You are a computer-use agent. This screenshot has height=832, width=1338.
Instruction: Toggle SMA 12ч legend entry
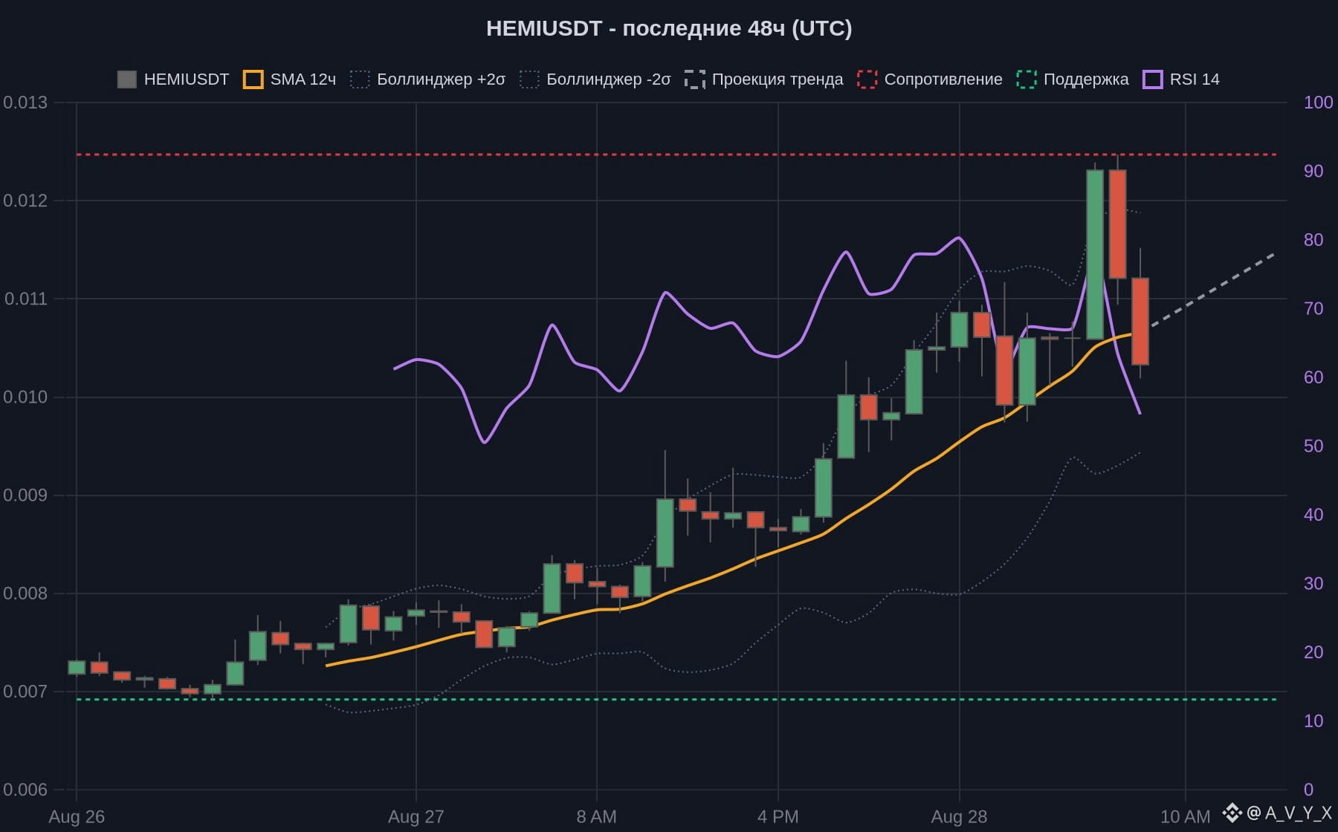[x=290, y=79]
